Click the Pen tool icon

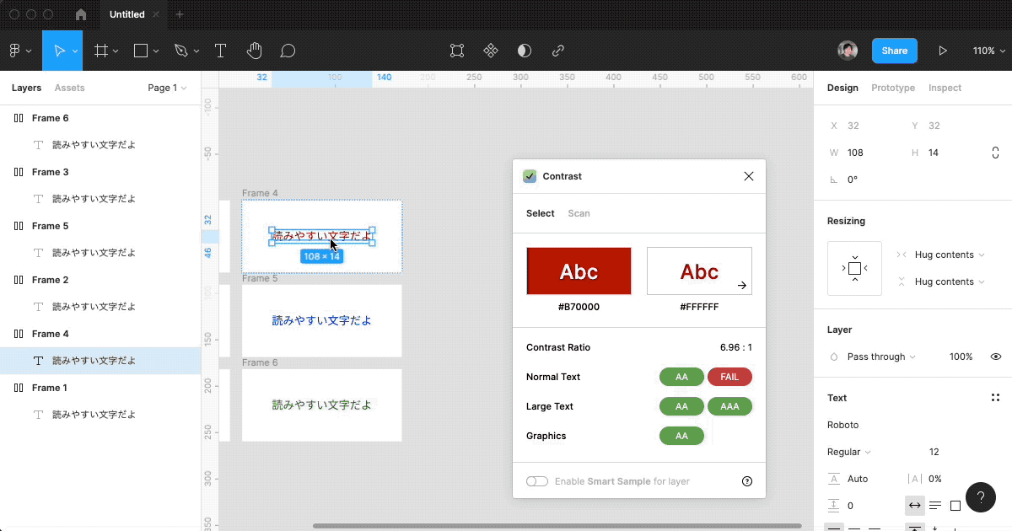(180, 51)
